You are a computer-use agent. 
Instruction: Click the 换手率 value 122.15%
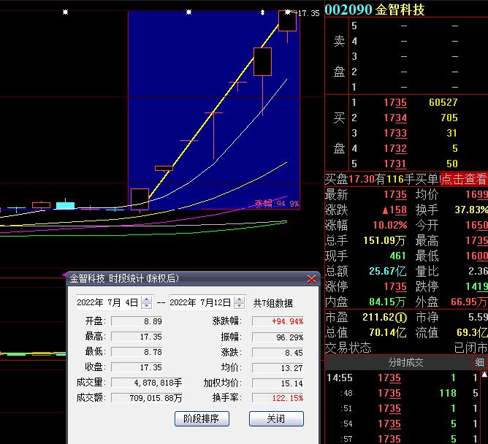click(x=278, y=398)
